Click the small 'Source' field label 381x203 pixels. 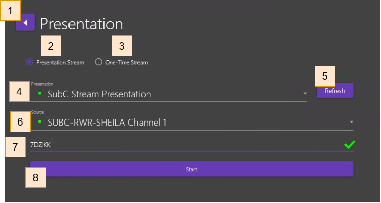pyautogui.click(x=37, y=112)
